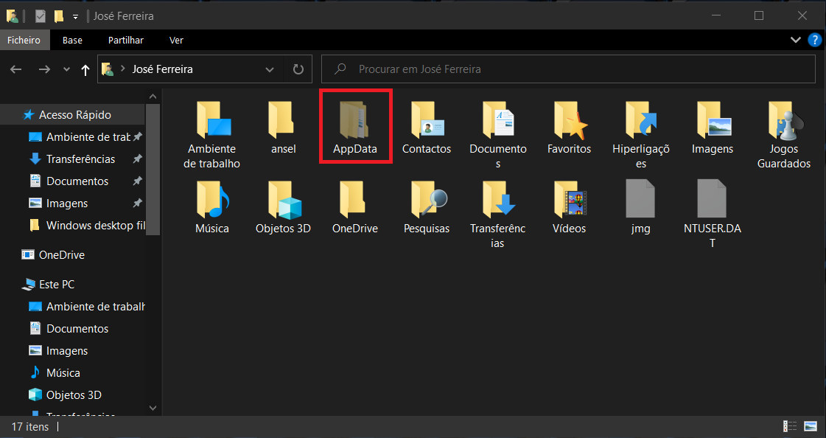
Task: Select the Jogos Guardados folder icon
Action: coord(784,123)
